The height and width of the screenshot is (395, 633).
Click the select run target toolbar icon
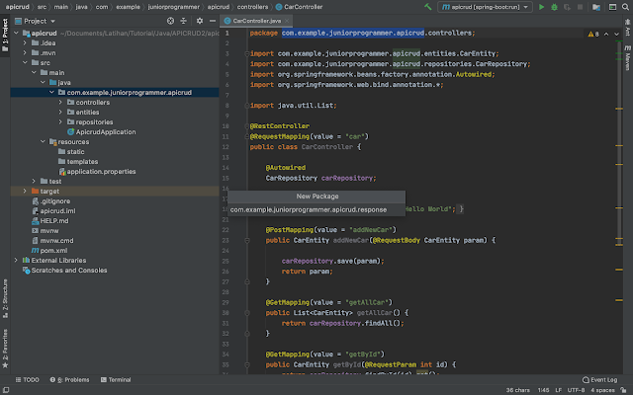tap(612, 7)
